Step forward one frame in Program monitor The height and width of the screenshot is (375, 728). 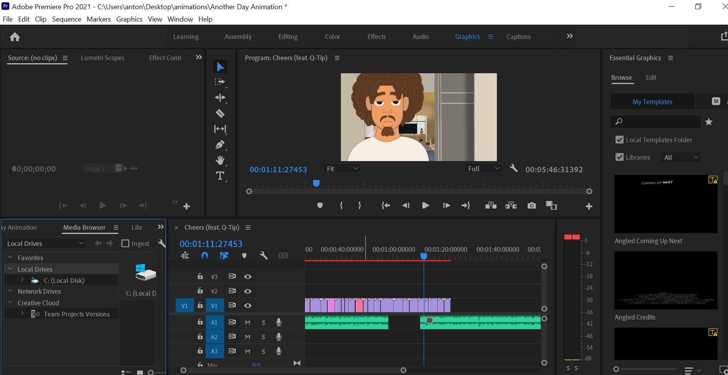pos(446,205)
